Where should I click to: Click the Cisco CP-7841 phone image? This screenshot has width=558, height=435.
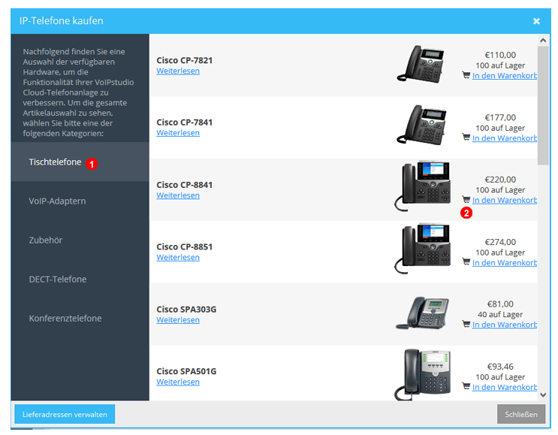click(424, 122)
